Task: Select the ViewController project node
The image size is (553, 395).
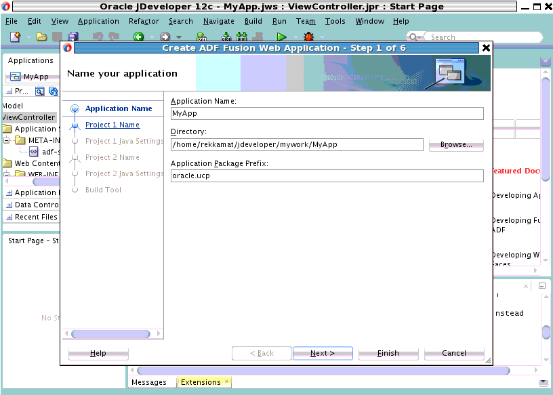Action: coord(28,117)
